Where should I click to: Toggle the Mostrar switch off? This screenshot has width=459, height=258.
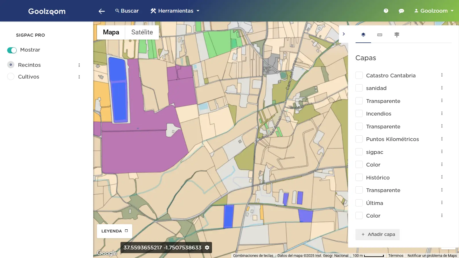(x=12, y=50)
